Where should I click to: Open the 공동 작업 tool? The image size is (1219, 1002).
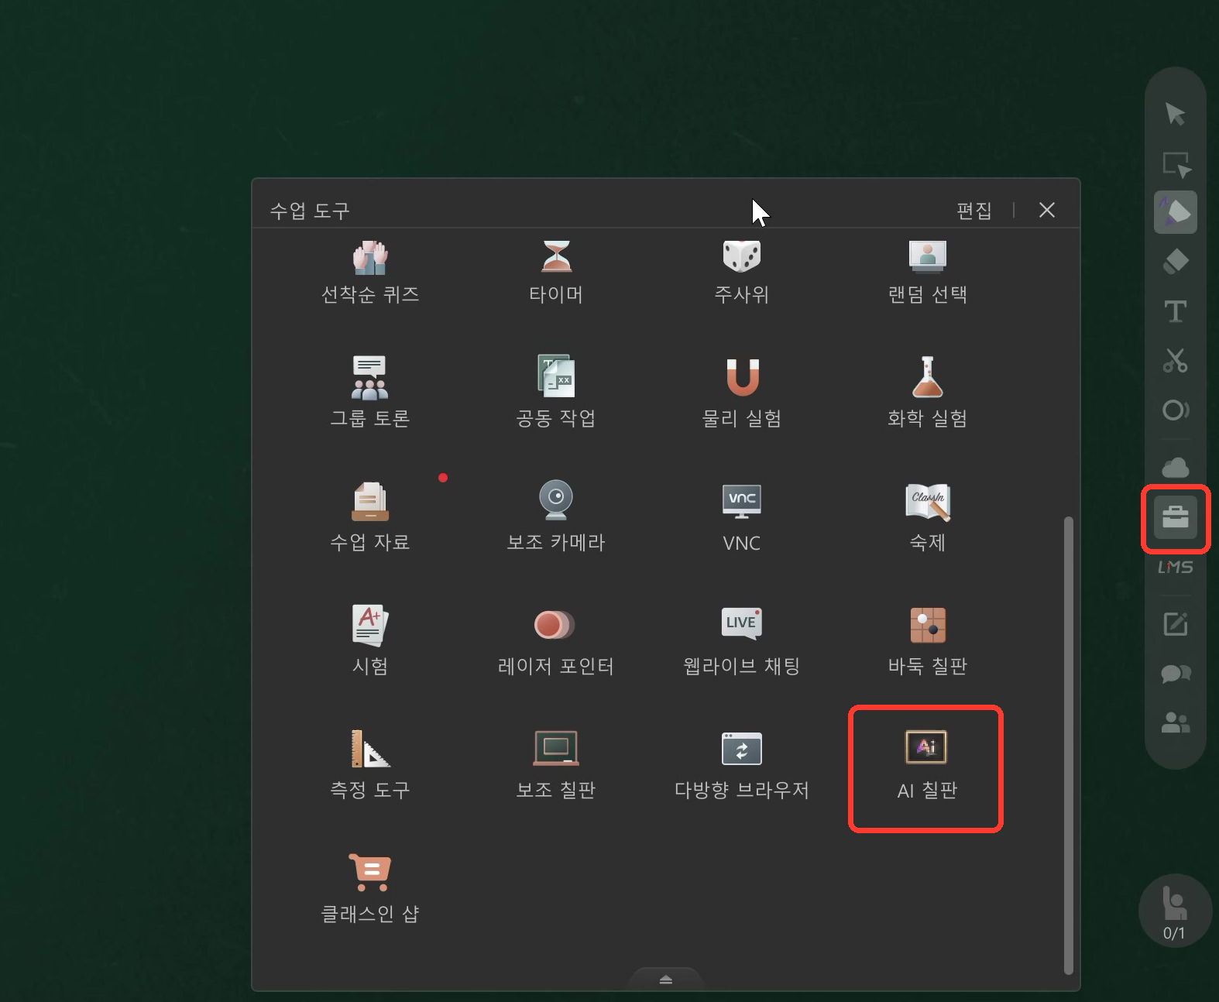(x=556, y=393)
